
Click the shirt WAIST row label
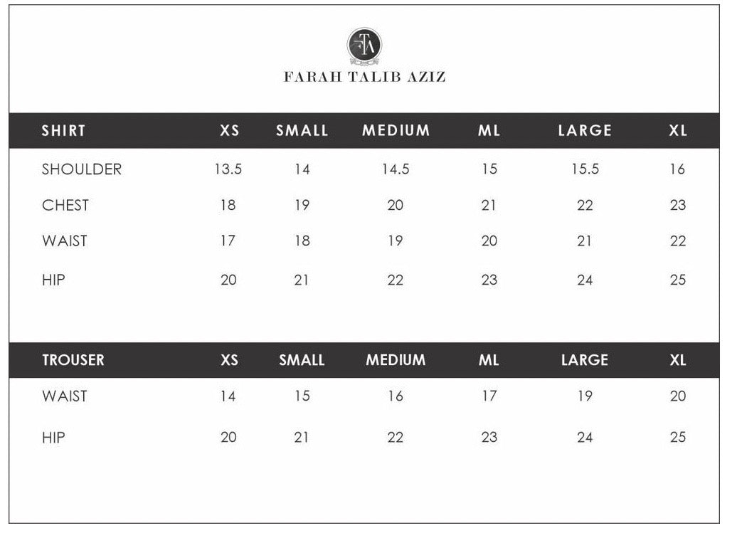pyautogui.click(x=65, y=241)
